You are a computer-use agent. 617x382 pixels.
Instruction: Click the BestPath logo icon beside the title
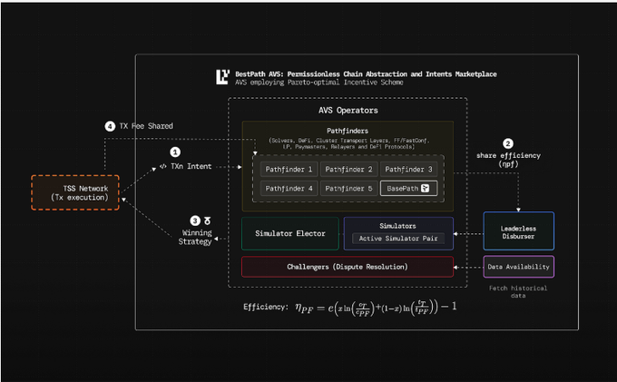(x=222, y=77)
